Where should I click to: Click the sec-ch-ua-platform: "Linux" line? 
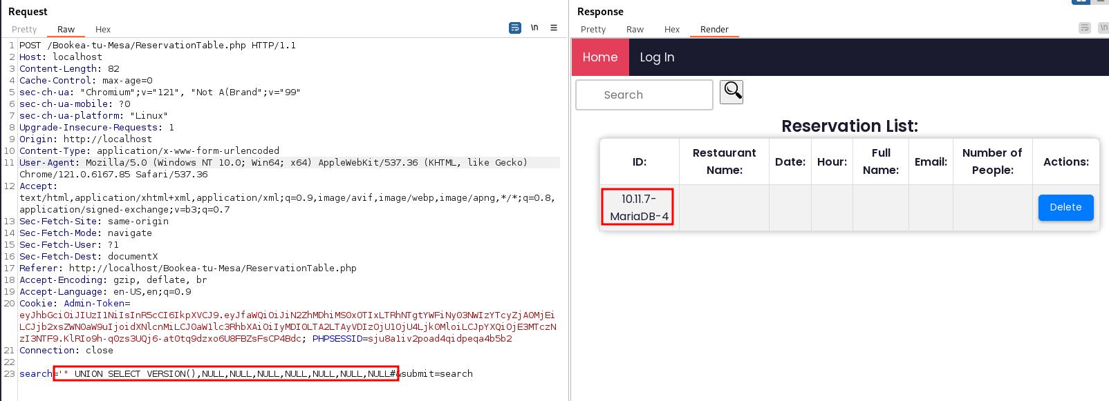coord(93,116)
